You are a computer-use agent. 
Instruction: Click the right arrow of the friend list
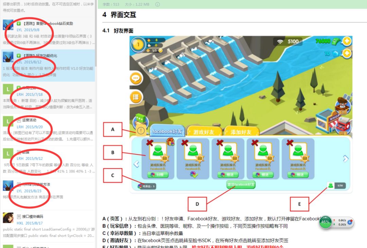346,159
